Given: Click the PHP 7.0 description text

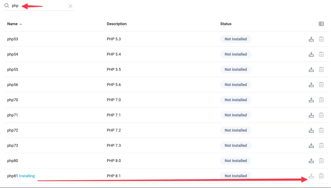Looking at the screenshot, I should click(x=114, y=100).
